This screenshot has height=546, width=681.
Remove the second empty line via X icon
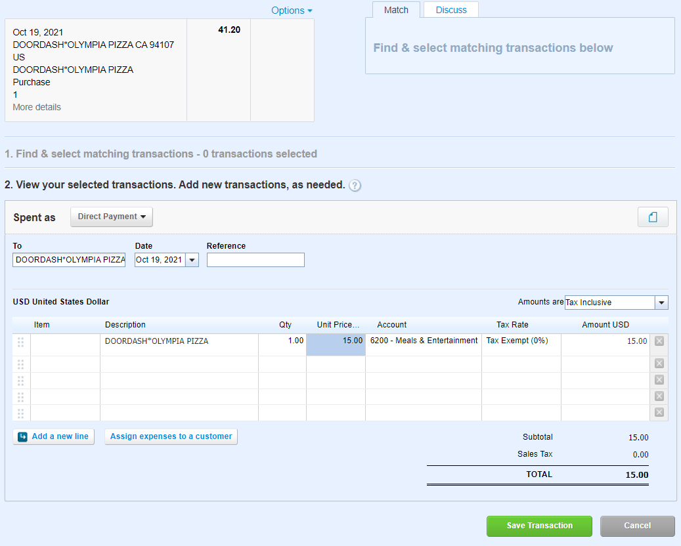click(659, 363)
